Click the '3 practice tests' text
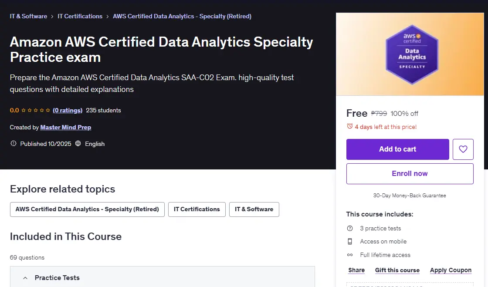The image size is (488, 287). 380,228
